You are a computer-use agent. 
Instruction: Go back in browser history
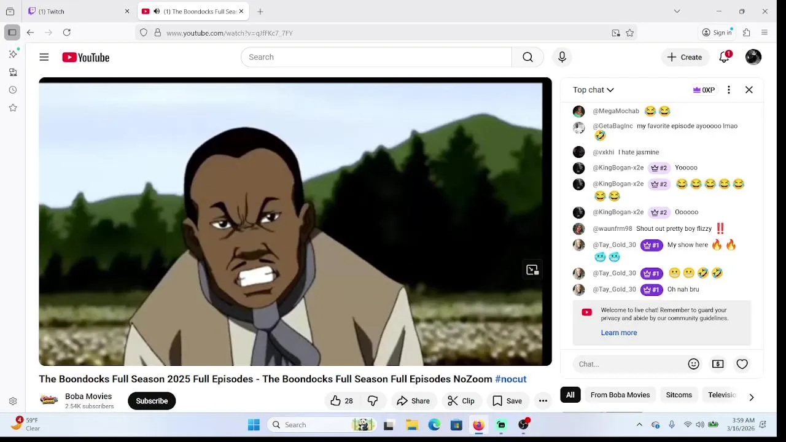pos(30,33)
